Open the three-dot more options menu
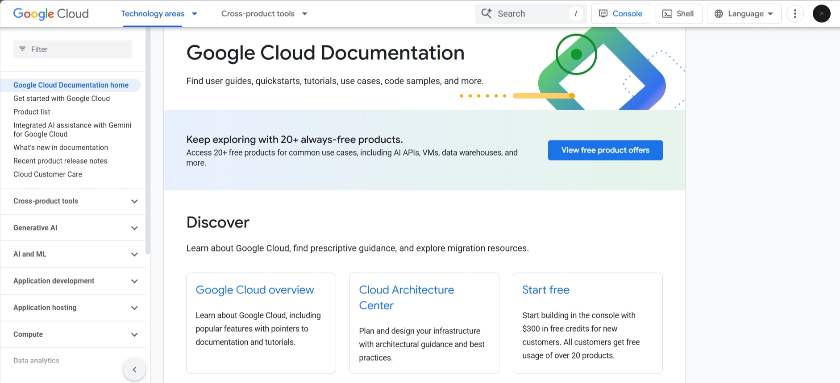Viewport: 840px width, 383px height. pos(795,14)
